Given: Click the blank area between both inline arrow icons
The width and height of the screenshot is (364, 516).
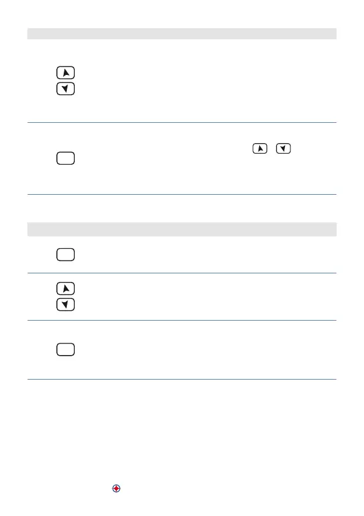Looking at the screenshot, I should pos(271,149).
